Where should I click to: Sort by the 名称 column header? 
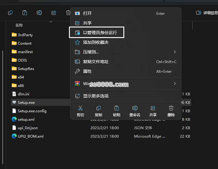[x=19, y=25]
